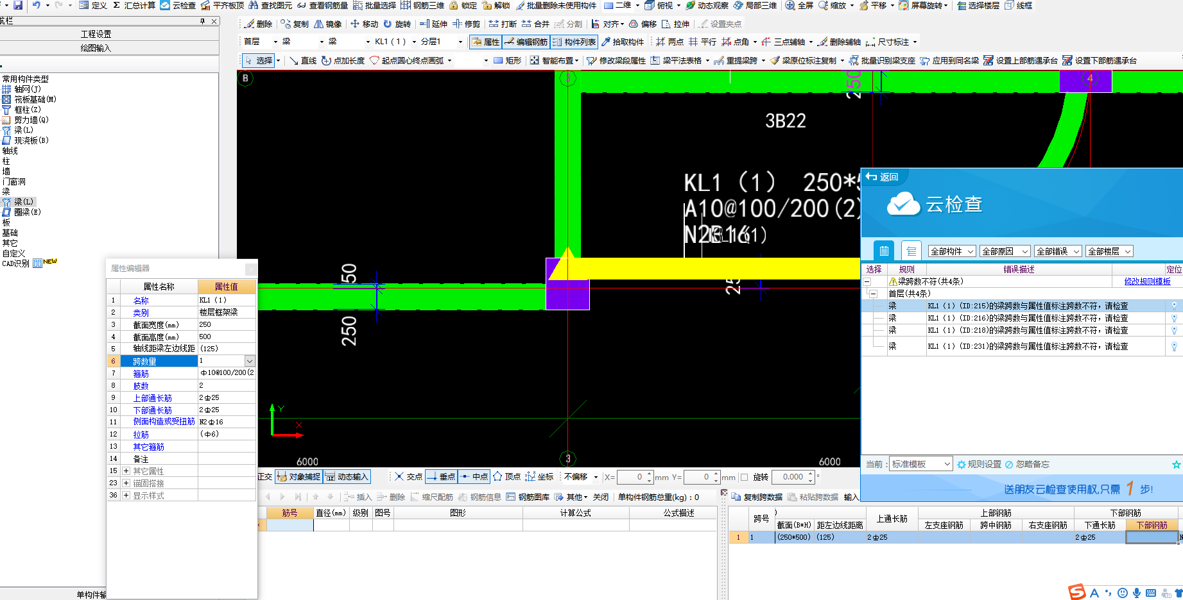1183x600 pixels.
Task: Start 动态观察 orbit view
Action: [707, 5]
